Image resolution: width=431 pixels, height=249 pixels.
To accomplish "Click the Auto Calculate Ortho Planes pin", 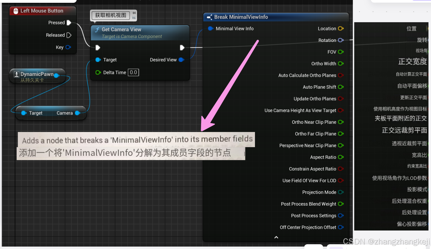I will (x=341, y=75).
